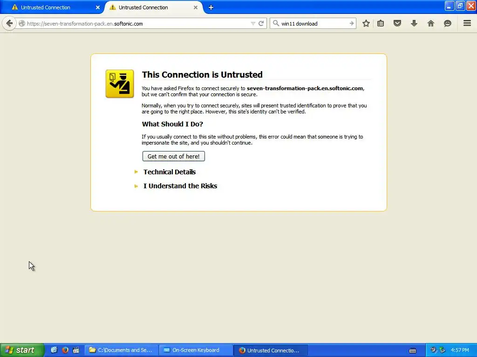Switch to C:\Documents and Se... taskbar window
The width and height of the screenshot is (477, 357).
tap(121, 350)
